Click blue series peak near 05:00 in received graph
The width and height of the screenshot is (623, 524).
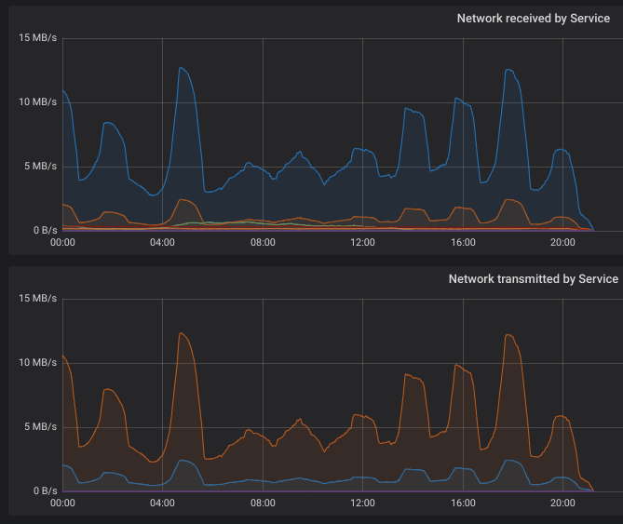[x=182, y=68]
